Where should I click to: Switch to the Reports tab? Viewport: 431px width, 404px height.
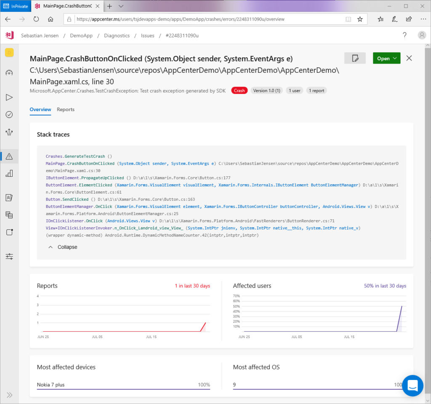point(66,109)
